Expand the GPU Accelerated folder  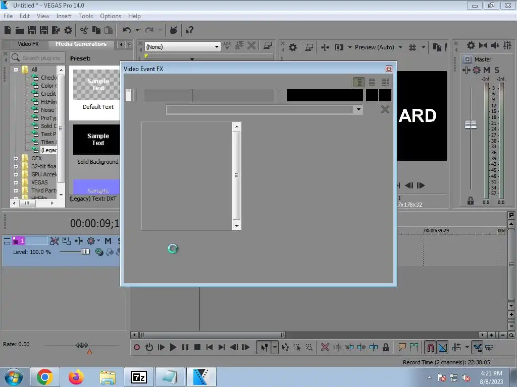click(16, 174)
